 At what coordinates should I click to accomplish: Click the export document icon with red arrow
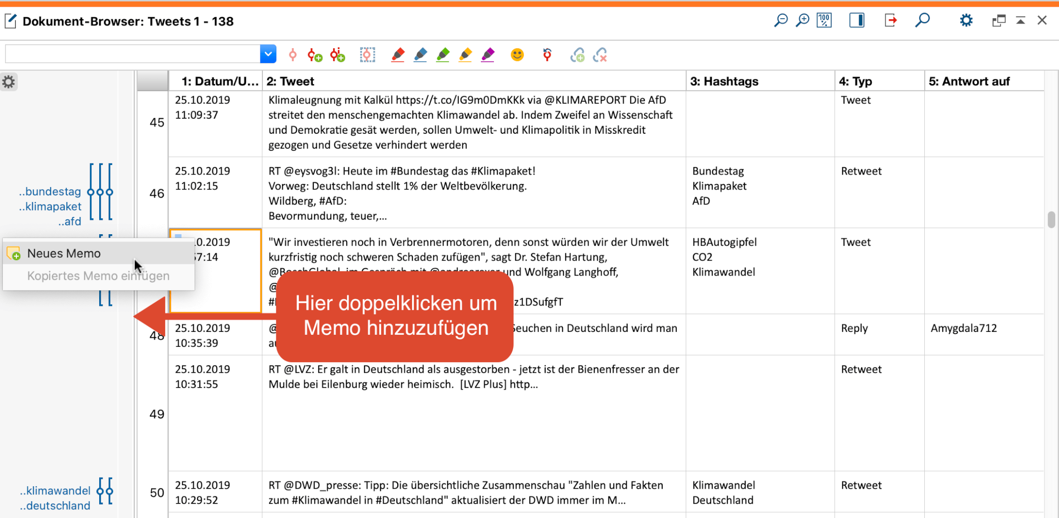891,21
